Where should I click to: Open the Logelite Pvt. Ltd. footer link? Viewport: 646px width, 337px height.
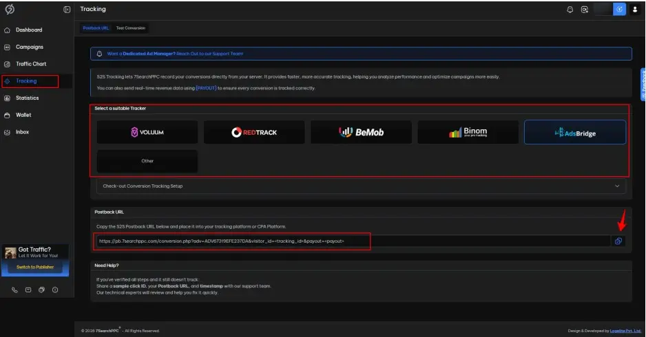tap(625, 331)
